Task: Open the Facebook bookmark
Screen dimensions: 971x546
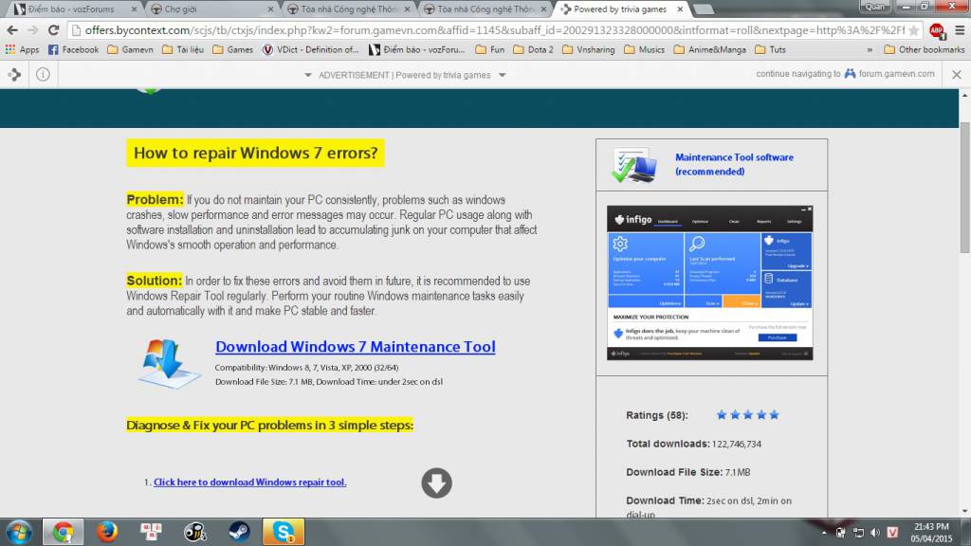Action: click(x=74, y=49)
